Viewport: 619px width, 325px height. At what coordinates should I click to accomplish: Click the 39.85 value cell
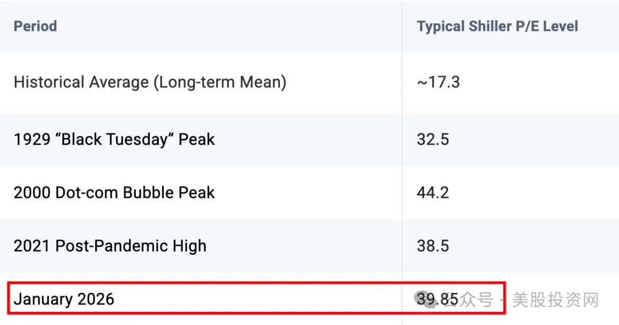pyautogui.click(x=437, y=299)
